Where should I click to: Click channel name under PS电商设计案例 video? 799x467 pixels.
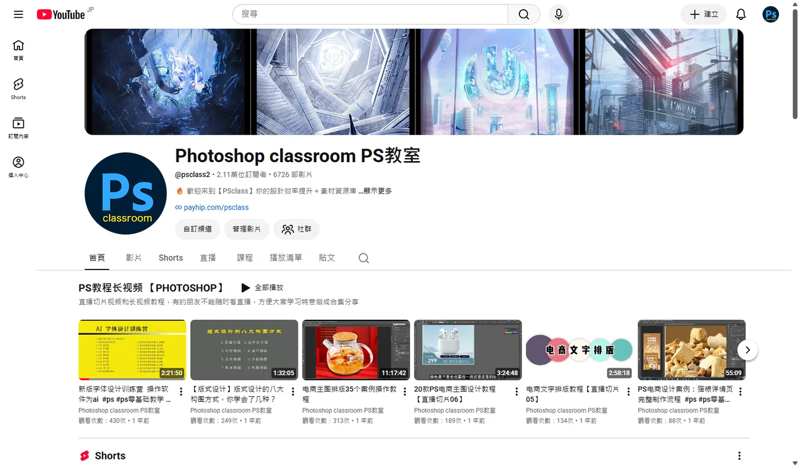pos(679,410)
